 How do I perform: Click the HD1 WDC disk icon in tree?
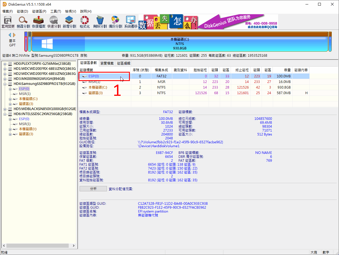[x=10, y=69]
